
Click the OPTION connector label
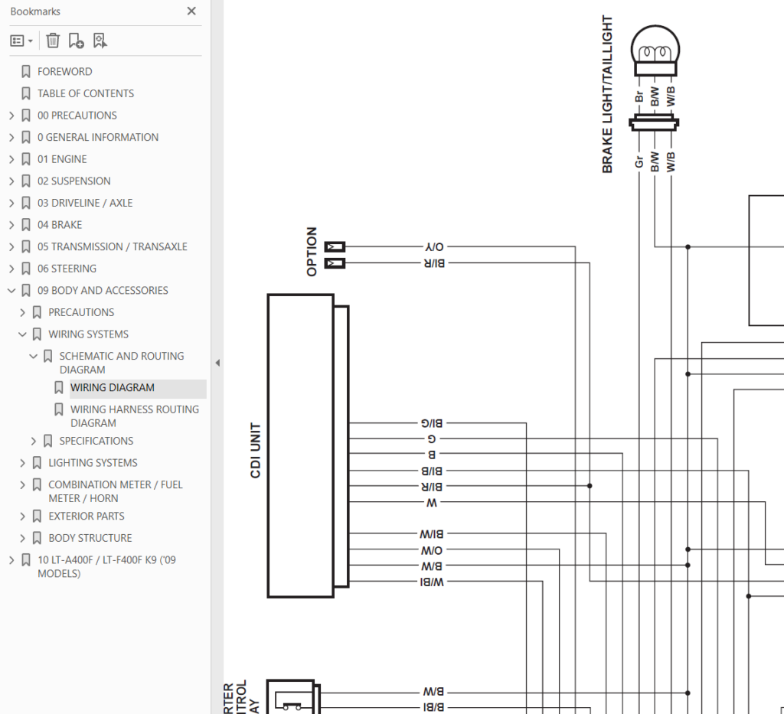pyautogui.click(x=312, y=251)
